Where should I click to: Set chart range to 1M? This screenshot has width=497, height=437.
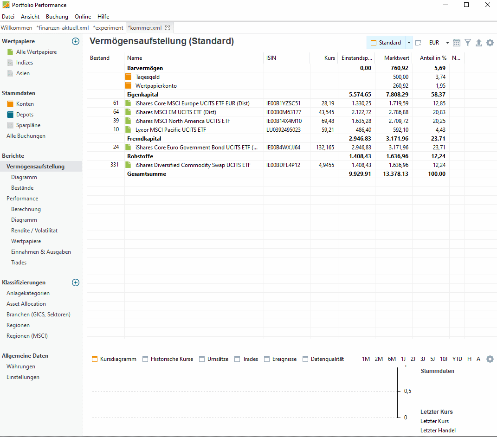coord(366,359)
